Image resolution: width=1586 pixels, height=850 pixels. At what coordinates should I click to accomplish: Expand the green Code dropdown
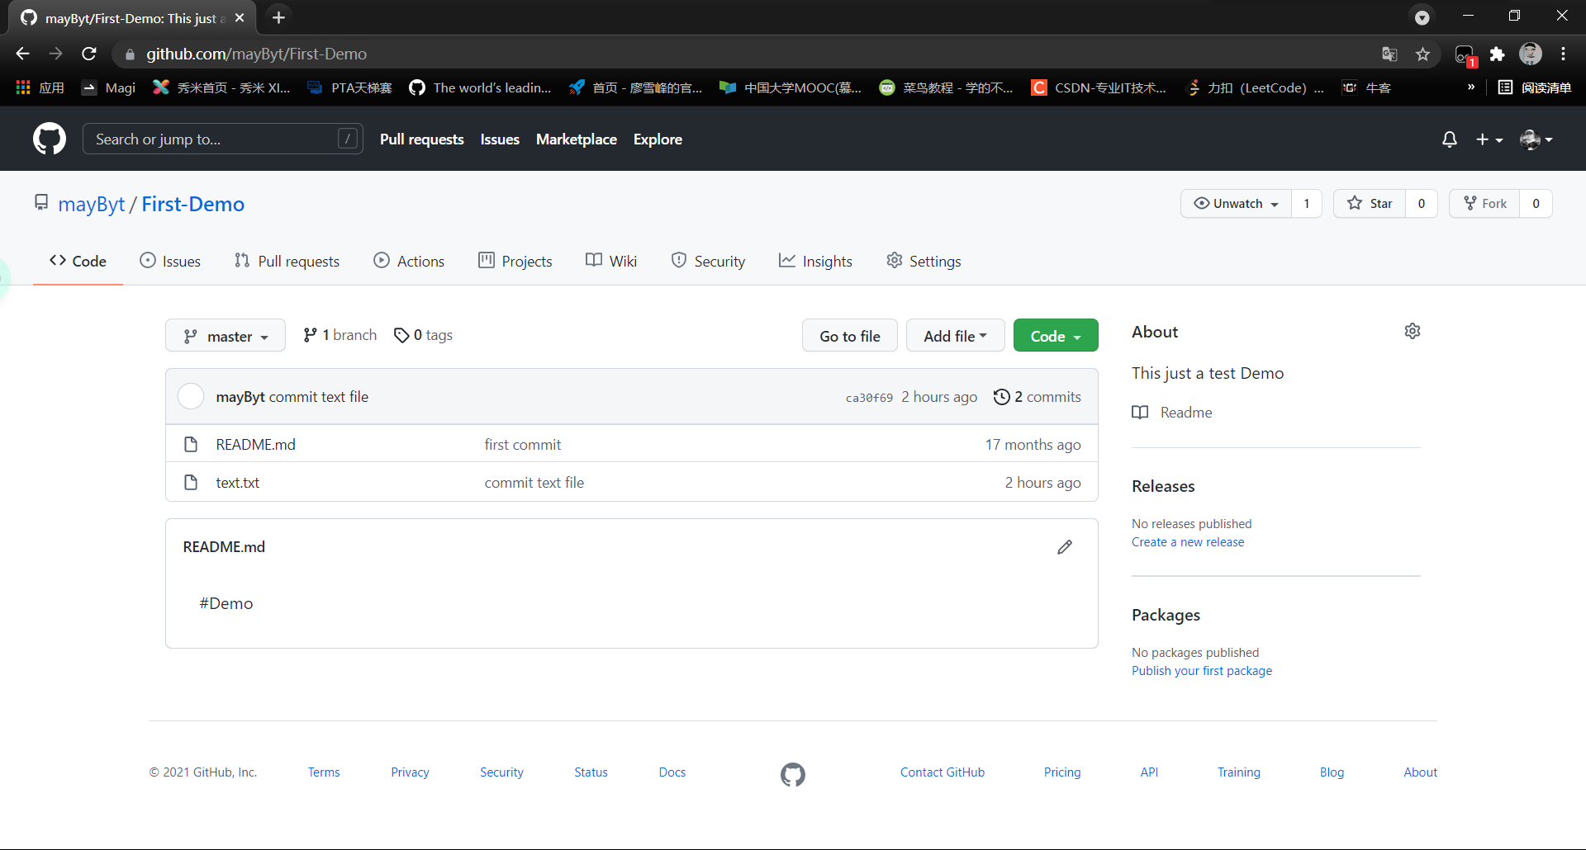click(1056, 336)
